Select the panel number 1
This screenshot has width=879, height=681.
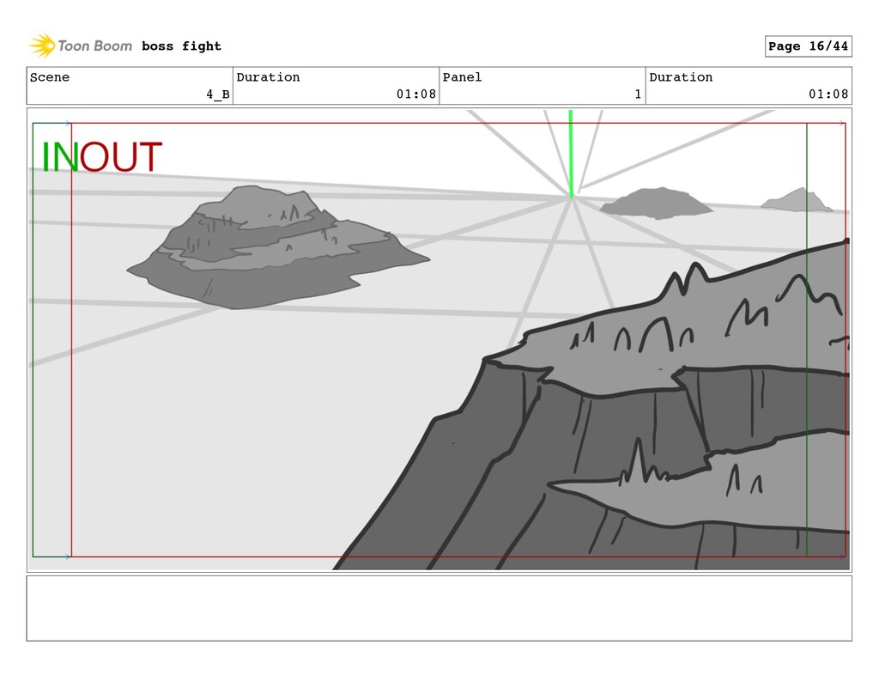pyautogui.click(x=638, y=94)
